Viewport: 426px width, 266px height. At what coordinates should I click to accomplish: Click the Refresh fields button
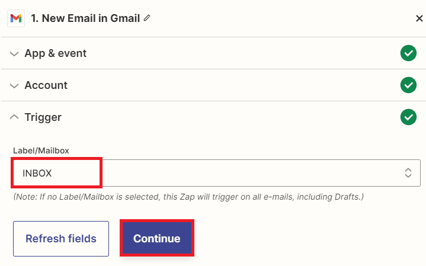[61, 239]
